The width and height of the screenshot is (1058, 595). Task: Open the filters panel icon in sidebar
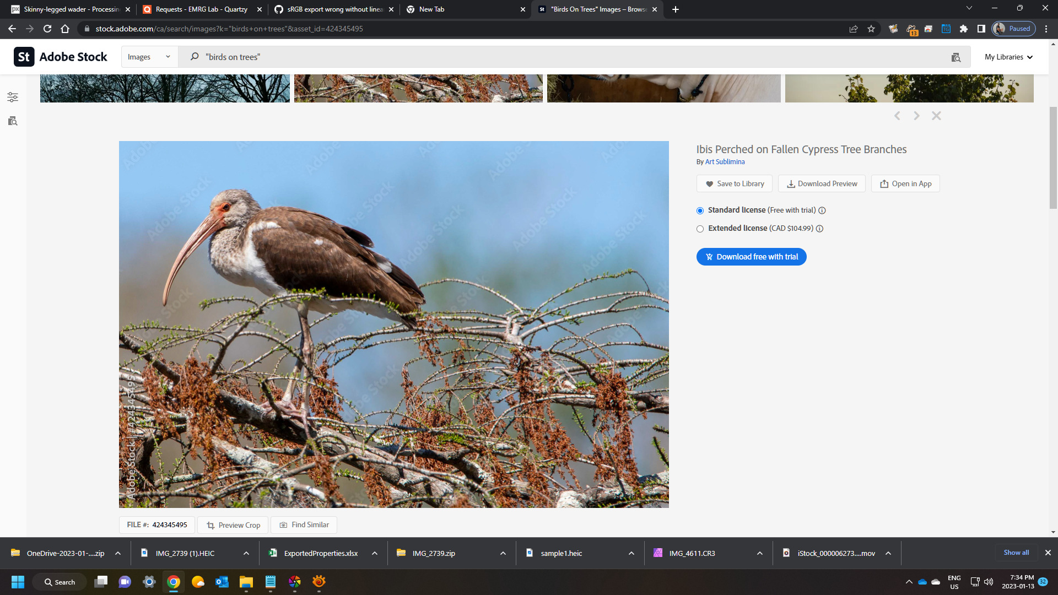pyautogui.click(x=13, y=98)
